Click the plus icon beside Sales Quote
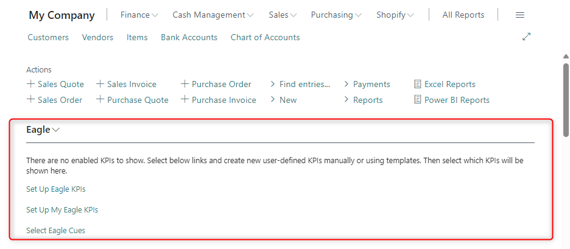This screenshot has width=570, height=249. pos(31,84)
